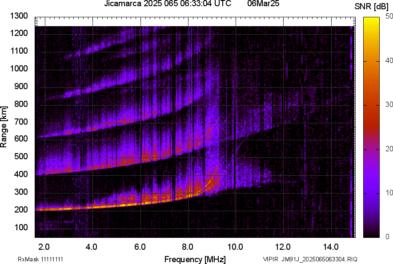The width and height of the screenshot is (393, 264).
Task: Click the yellow top of the SNR colorbar
Action: click(x=371, y=20)
